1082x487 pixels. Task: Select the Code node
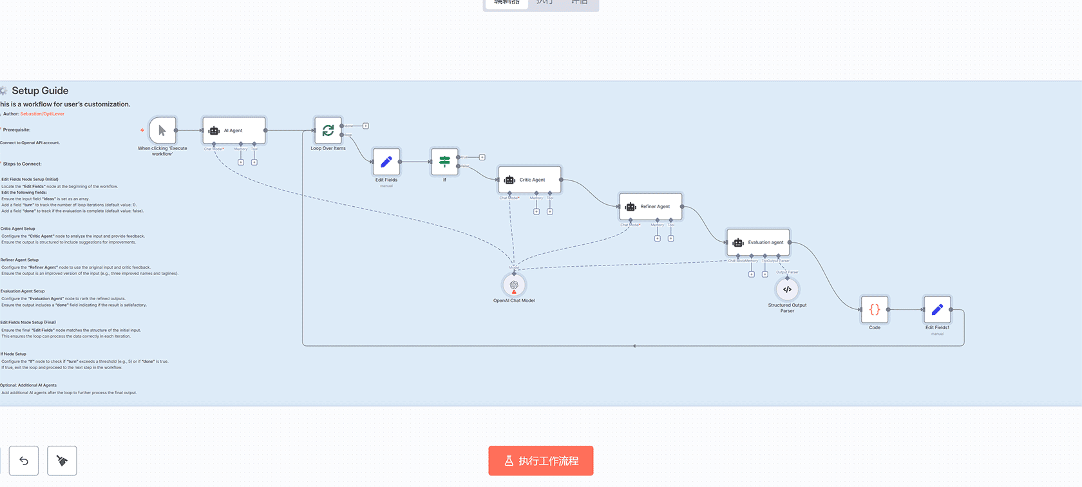[875, 310]
